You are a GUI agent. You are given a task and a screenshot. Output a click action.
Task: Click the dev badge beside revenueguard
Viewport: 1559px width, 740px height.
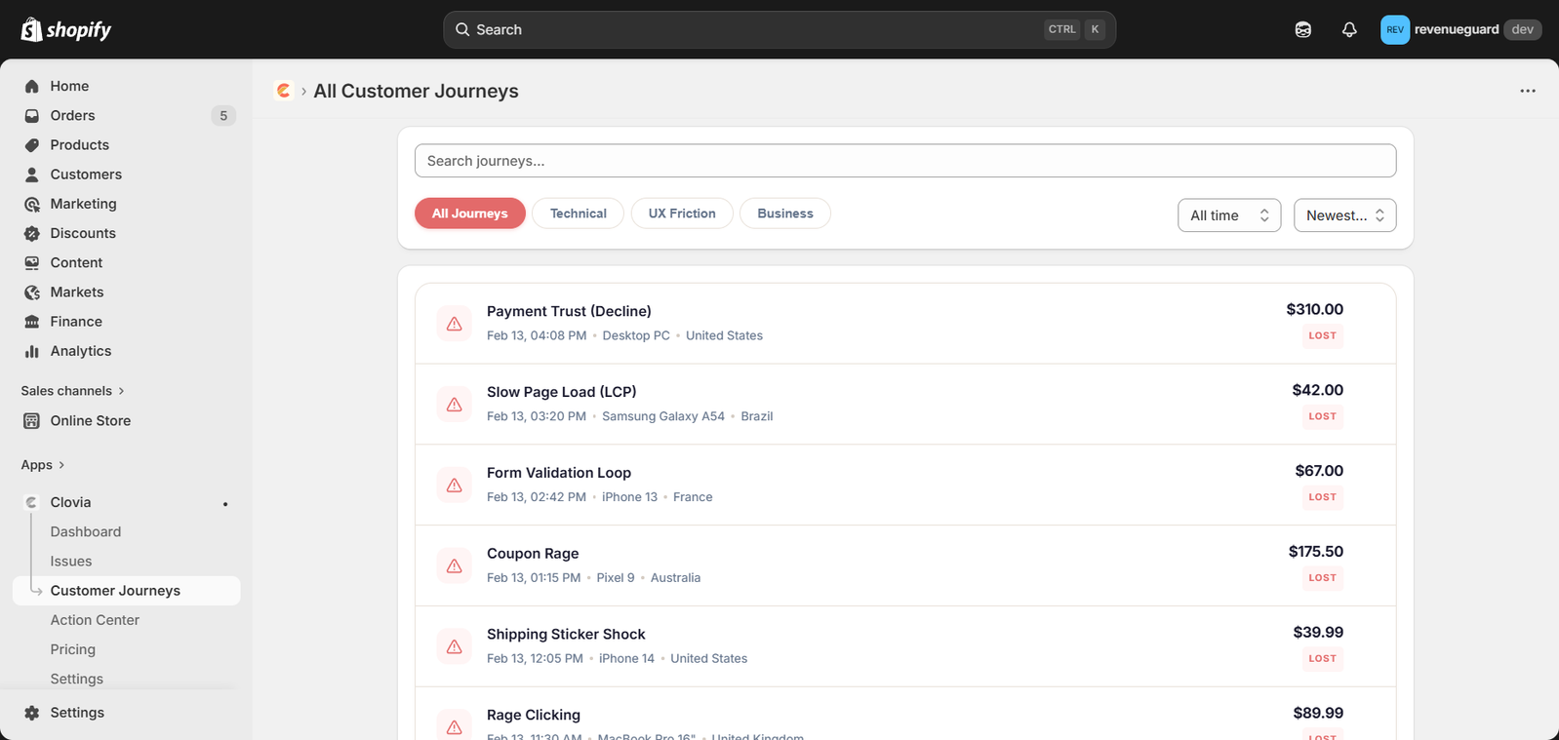click(1523, 29)
